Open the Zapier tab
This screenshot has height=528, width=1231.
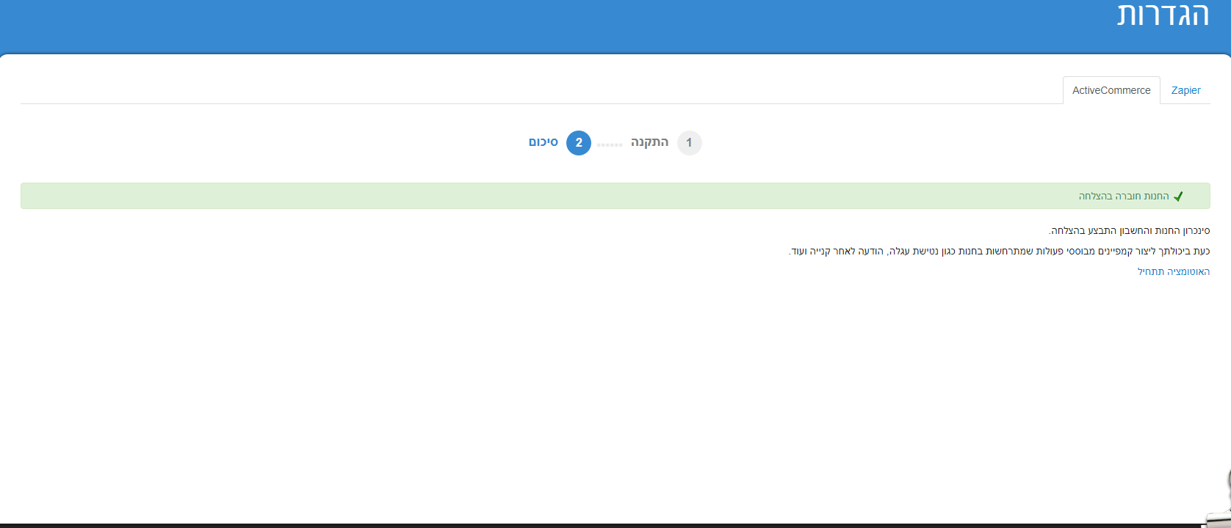(x=1185, y=90)
